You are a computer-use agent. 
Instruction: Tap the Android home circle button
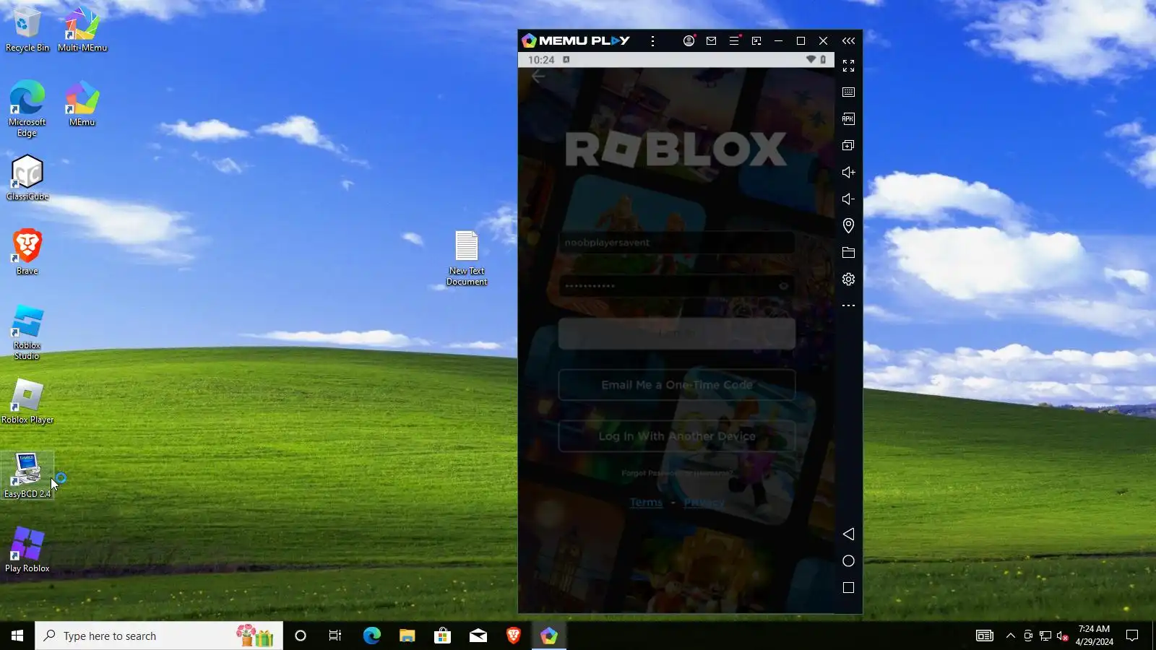coord(848,561)
